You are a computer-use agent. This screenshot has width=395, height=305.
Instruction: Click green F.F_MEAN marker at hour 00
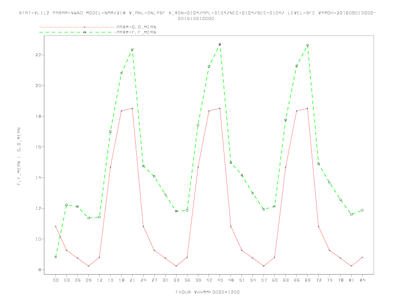55,257
